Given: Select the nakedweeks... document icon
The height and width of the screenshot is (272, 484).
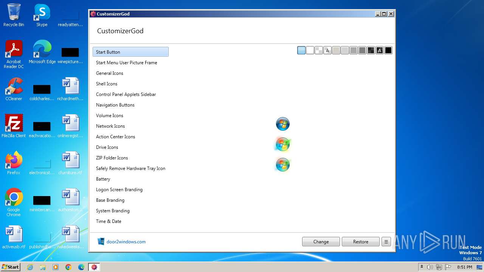Looking at the screenshot, I should coord(70,237).
